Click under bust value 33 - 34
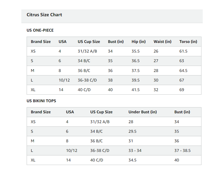The width and height of the screenshot is (220, 173). 135,151
